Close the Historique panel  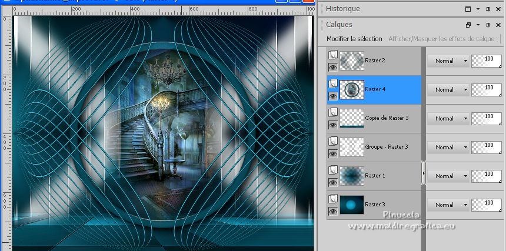click(498, 9)
